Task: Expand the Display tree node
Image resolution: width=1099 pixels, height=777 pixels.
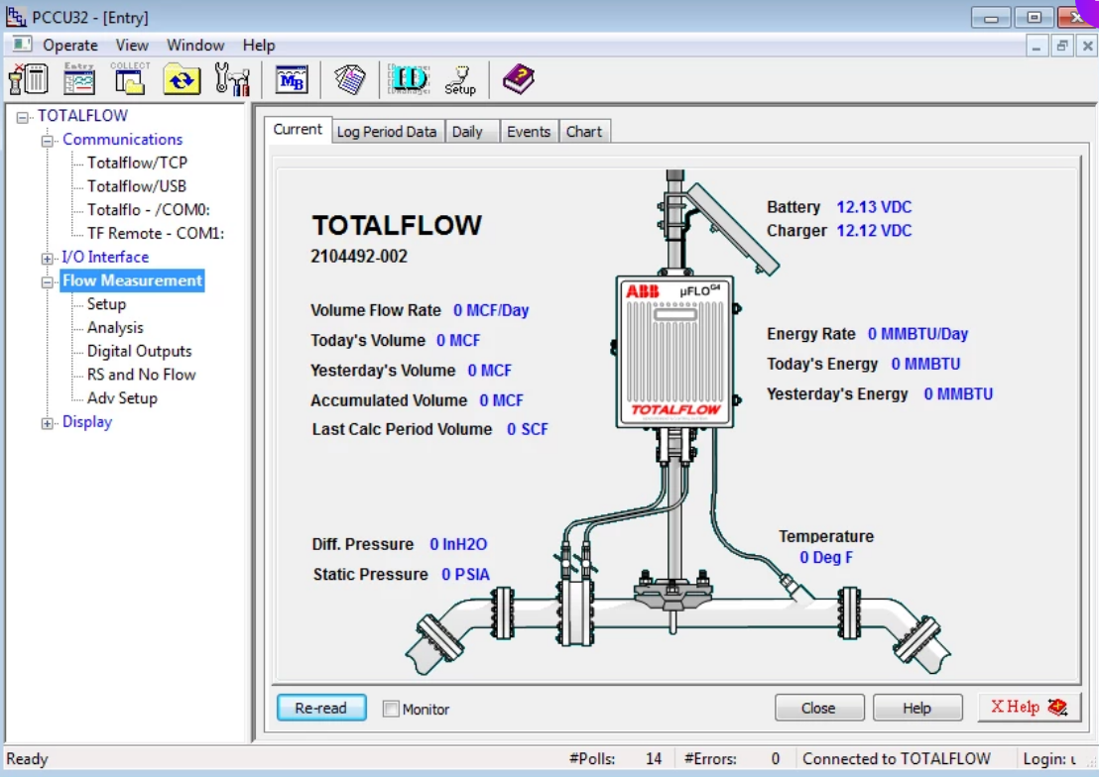Action: [47, 423]
